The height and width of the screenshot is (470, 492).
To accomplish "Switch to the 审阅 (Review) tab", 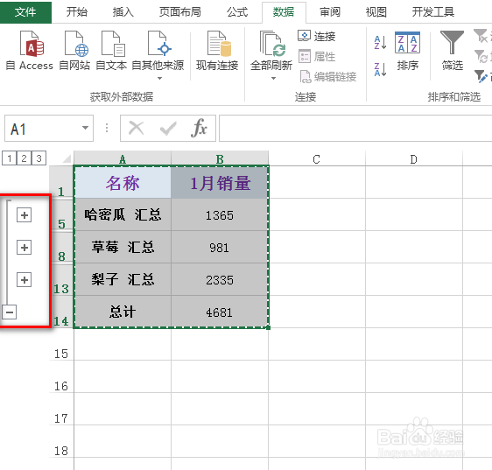I will (x=330, y=12).
